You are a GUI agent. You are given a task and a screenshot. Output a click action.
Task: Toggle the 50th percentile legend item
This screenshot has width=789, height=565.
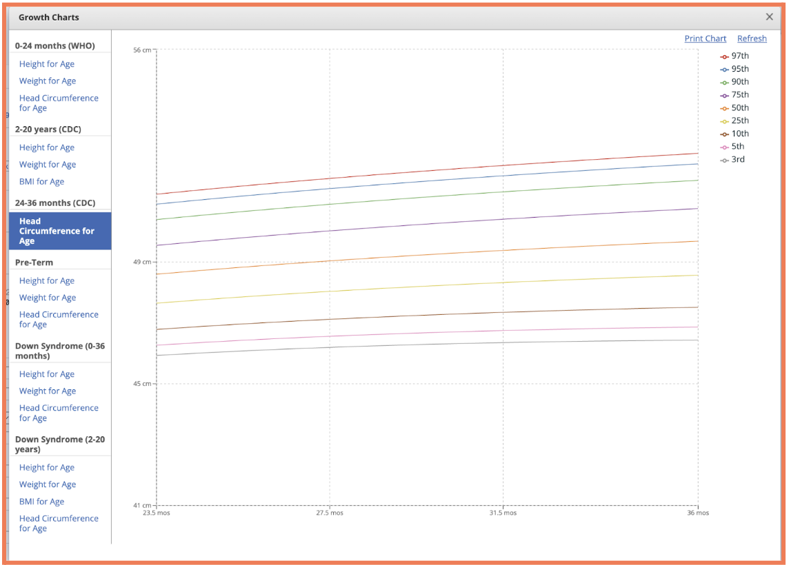click(x=734, y=108)
